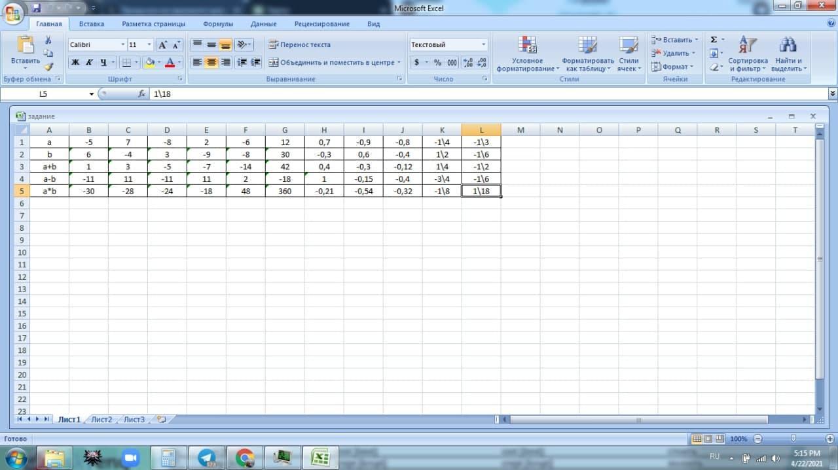
Task: Open Telegram from the taskbar
Action: click(207, 458)
